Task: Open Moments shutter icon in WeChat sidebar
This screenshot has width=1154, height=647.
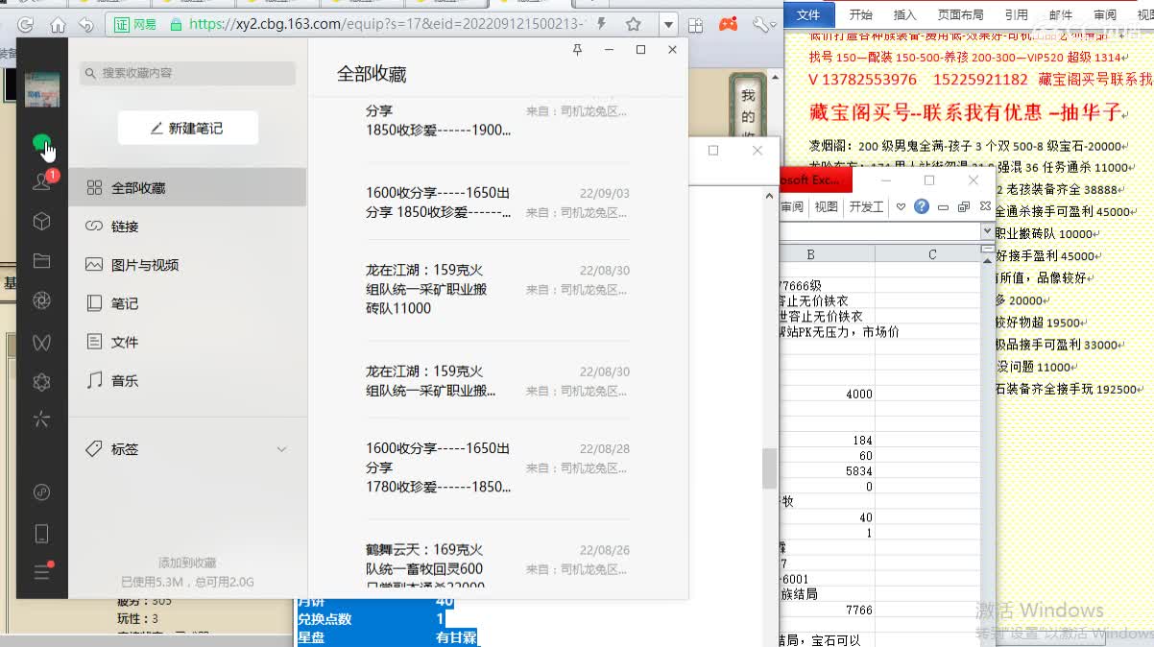Action: (x=41, y=300)
